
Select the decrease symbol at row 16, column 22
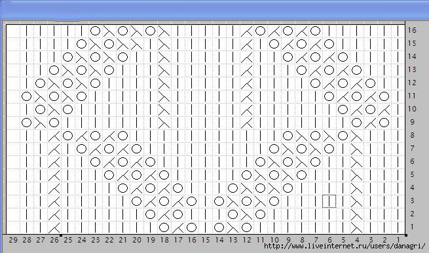click(x=109, y=31)
